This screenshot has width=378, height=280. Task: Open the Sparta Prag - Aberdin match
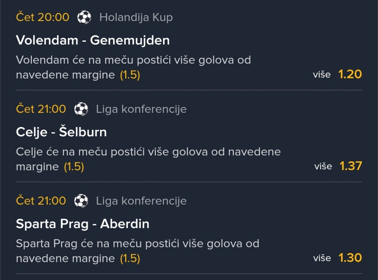[83, 224]
